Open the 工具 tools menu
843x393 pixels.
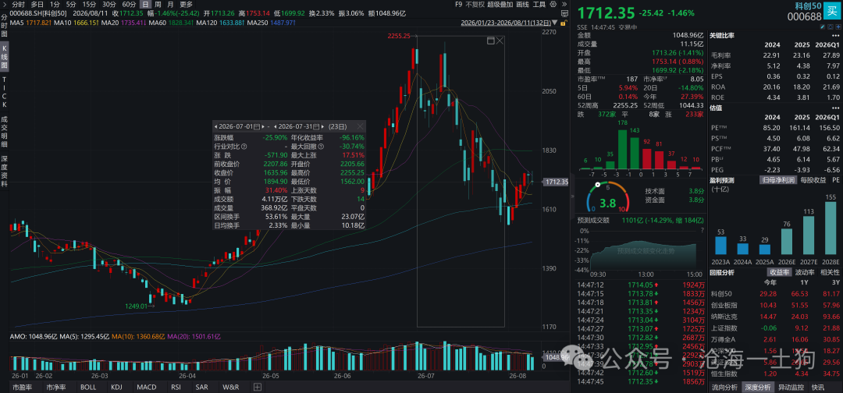coord(539,5)
